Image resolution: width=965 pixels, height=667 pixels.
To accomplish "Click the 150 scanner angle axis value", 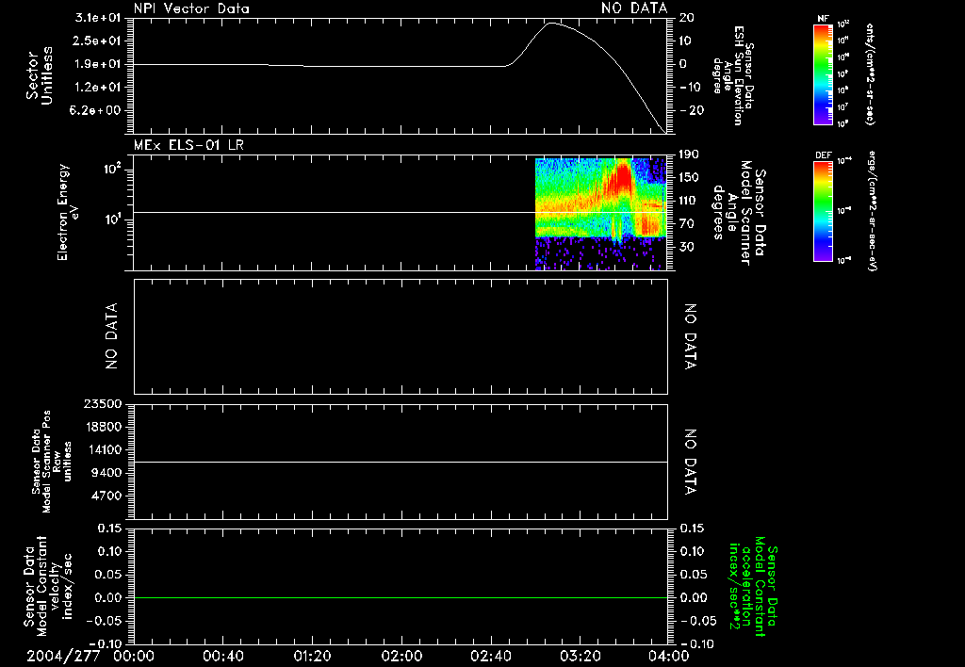I will pyautogui.click(x=687, y=177).
